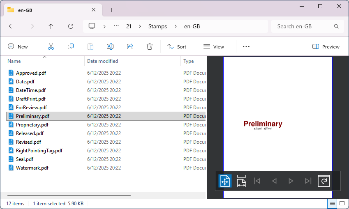Click the 21 breadcrumb folder
349x209 pixels.
(129, 26)
